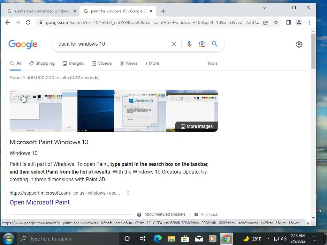The image size is (327, 245).
Task: Switch to the Shopping results tab
Action: (42, 63)
